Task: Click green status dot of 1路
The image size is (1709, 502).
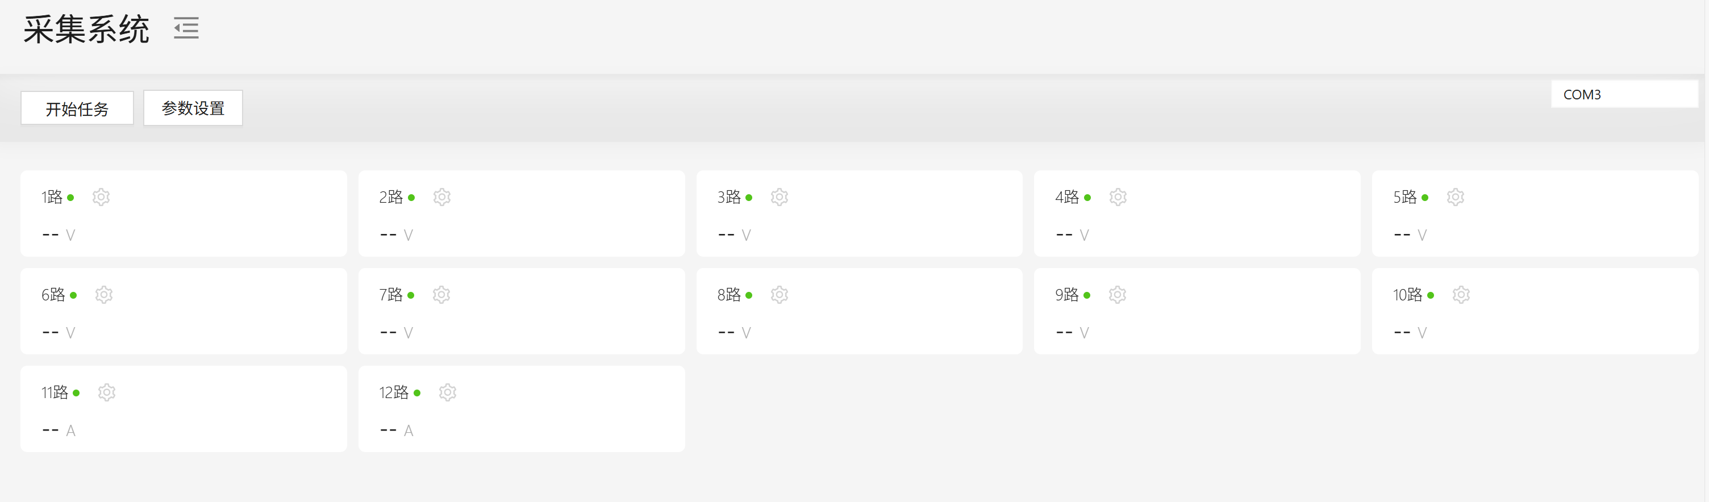Action: click(x=71, y=198)
